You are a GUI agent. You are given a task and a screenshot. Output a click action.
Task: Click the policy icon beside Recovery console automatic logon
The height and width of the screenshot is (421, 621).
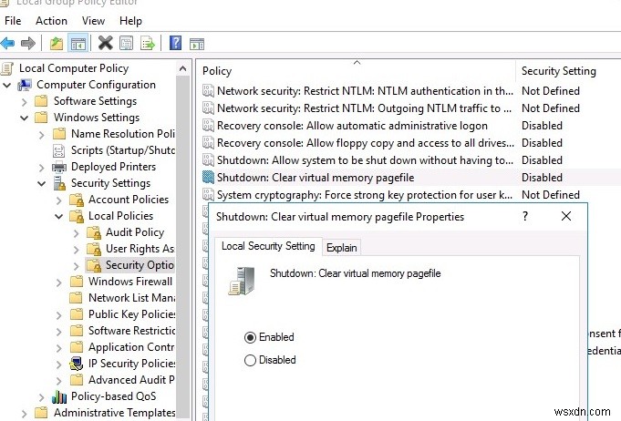point(208,126)
